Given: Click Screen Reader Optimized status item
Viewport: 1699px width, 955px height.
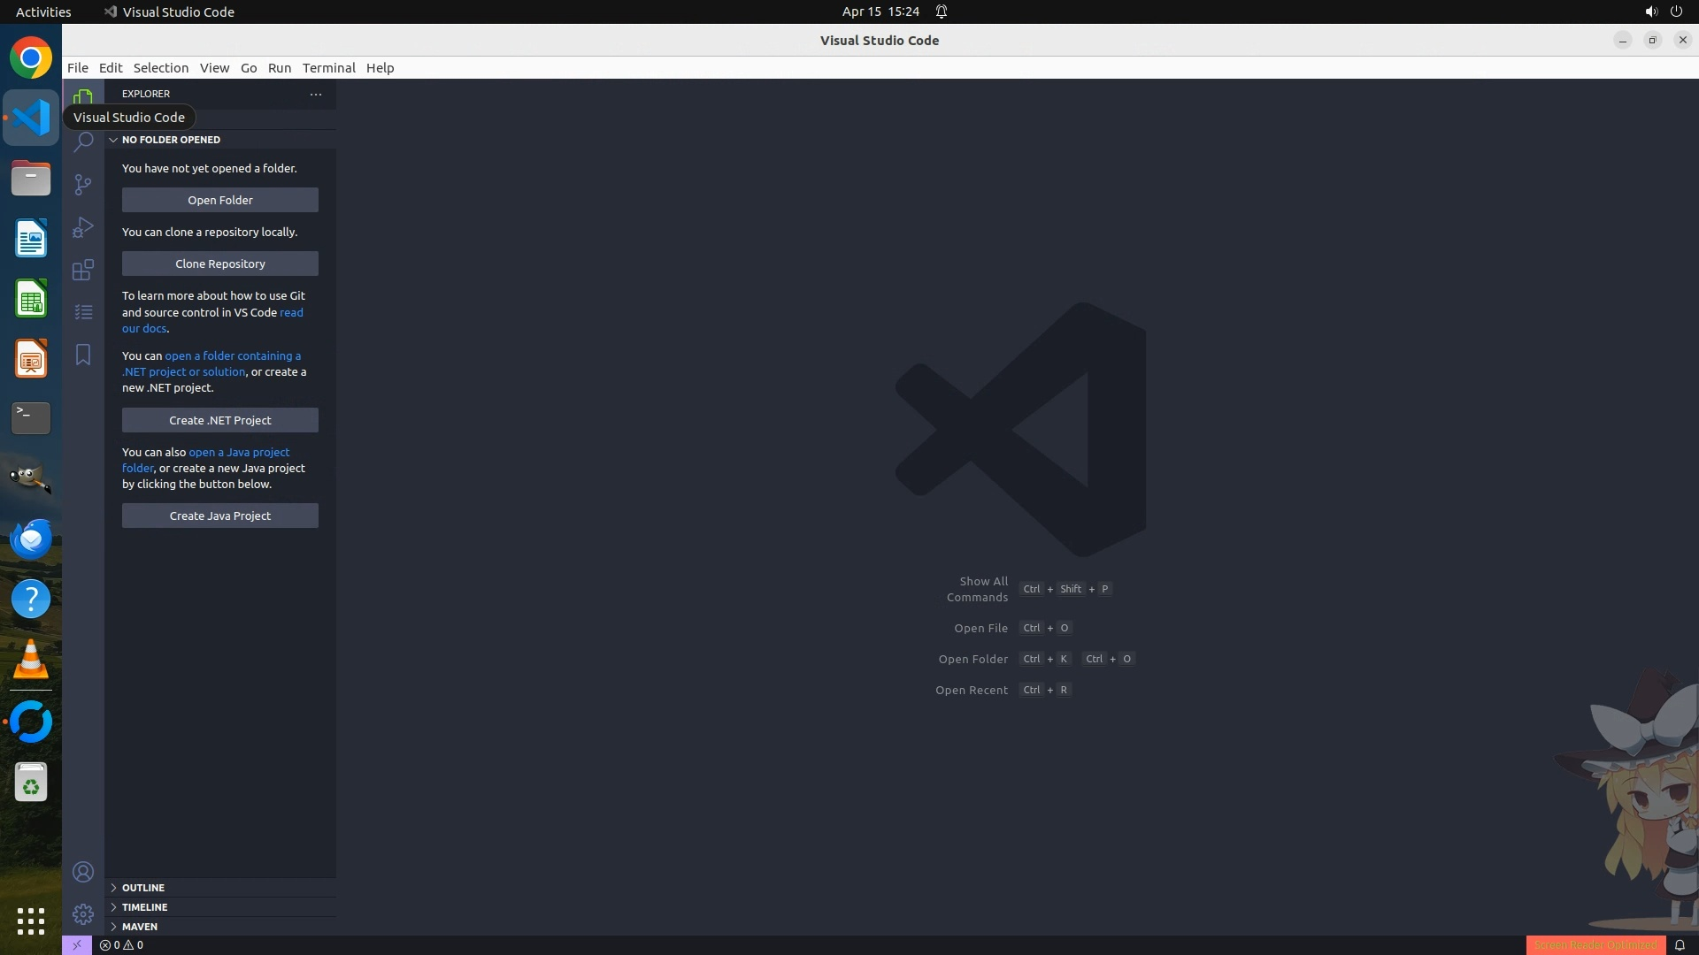Looking at the screenshot, I should click(x=1595, y=944).
